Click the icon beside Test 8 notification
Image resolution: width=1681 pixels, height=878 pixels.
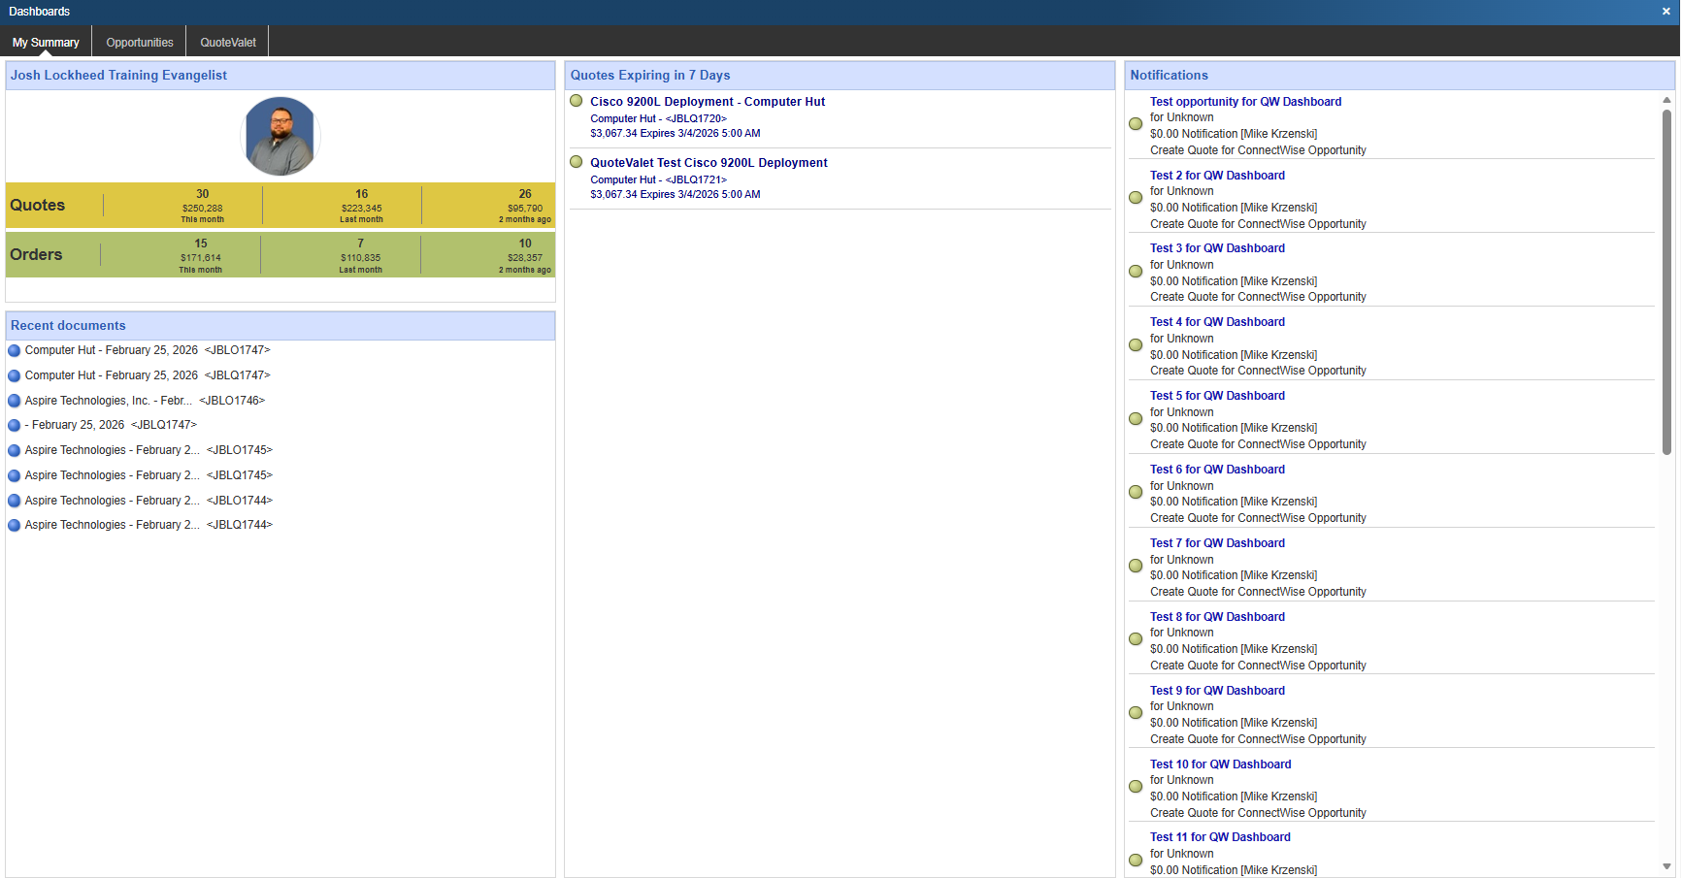coord(1136,639)
